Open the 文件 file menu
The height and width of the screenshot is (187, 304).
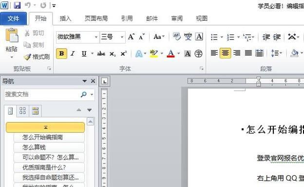pos(13,19)
